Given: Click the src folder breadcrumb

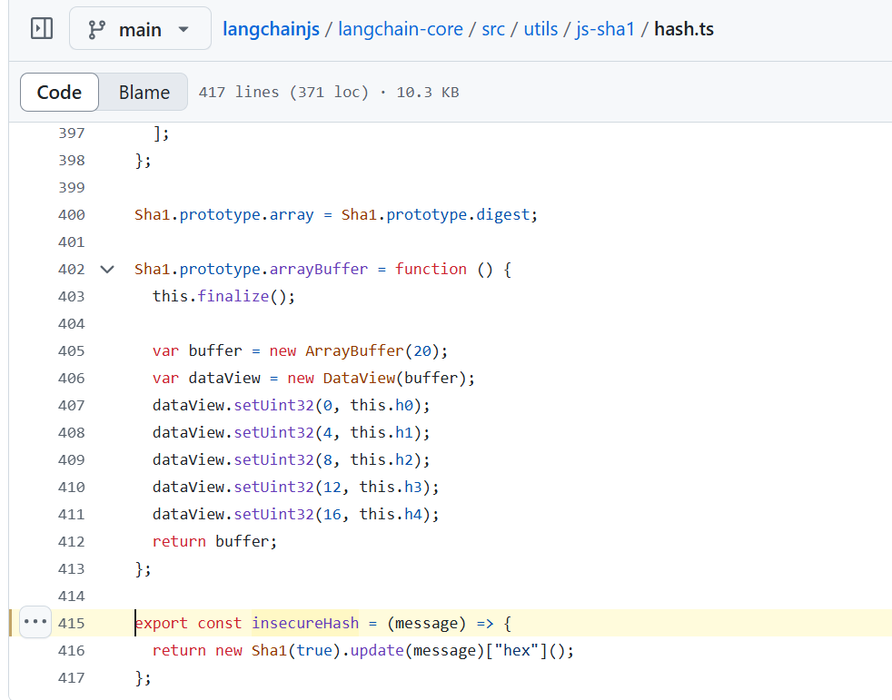Looking at the screenshot, I should click(x=492, y=28).
